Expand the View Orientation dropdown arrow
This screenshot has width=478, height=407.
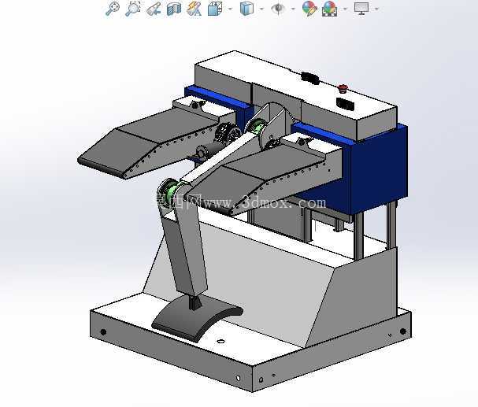[230, 9]
